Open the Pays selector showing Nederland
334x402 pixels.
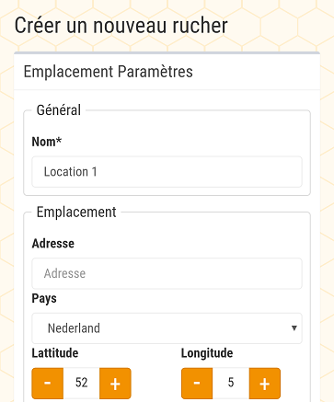[x=167, y=328]
